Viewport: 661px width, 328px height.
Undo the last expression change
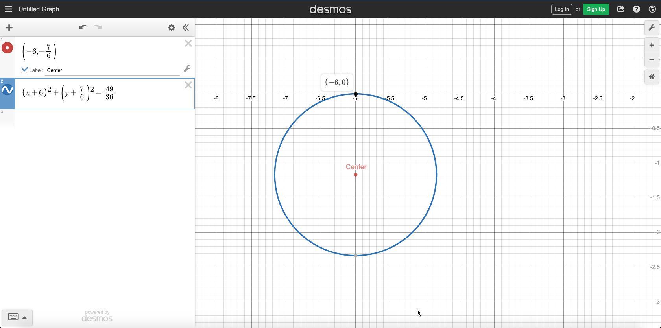tap(83, 28)
